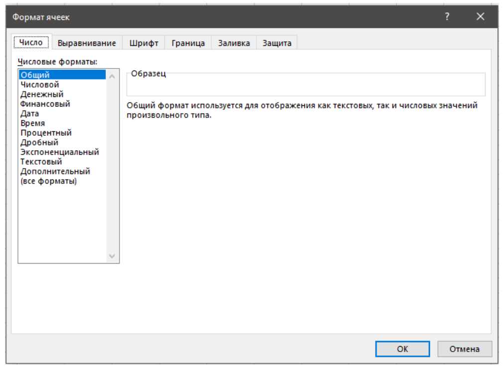The height and width of the screenshot is (367, 504).
Task: Open the Защита tab
Action: point(277,43)
